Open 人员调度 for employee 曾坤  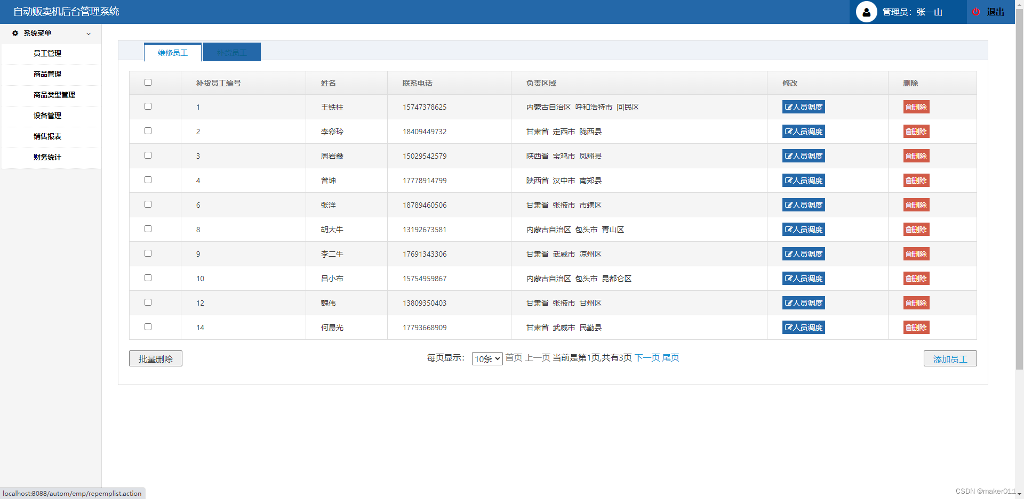[803, 181]
